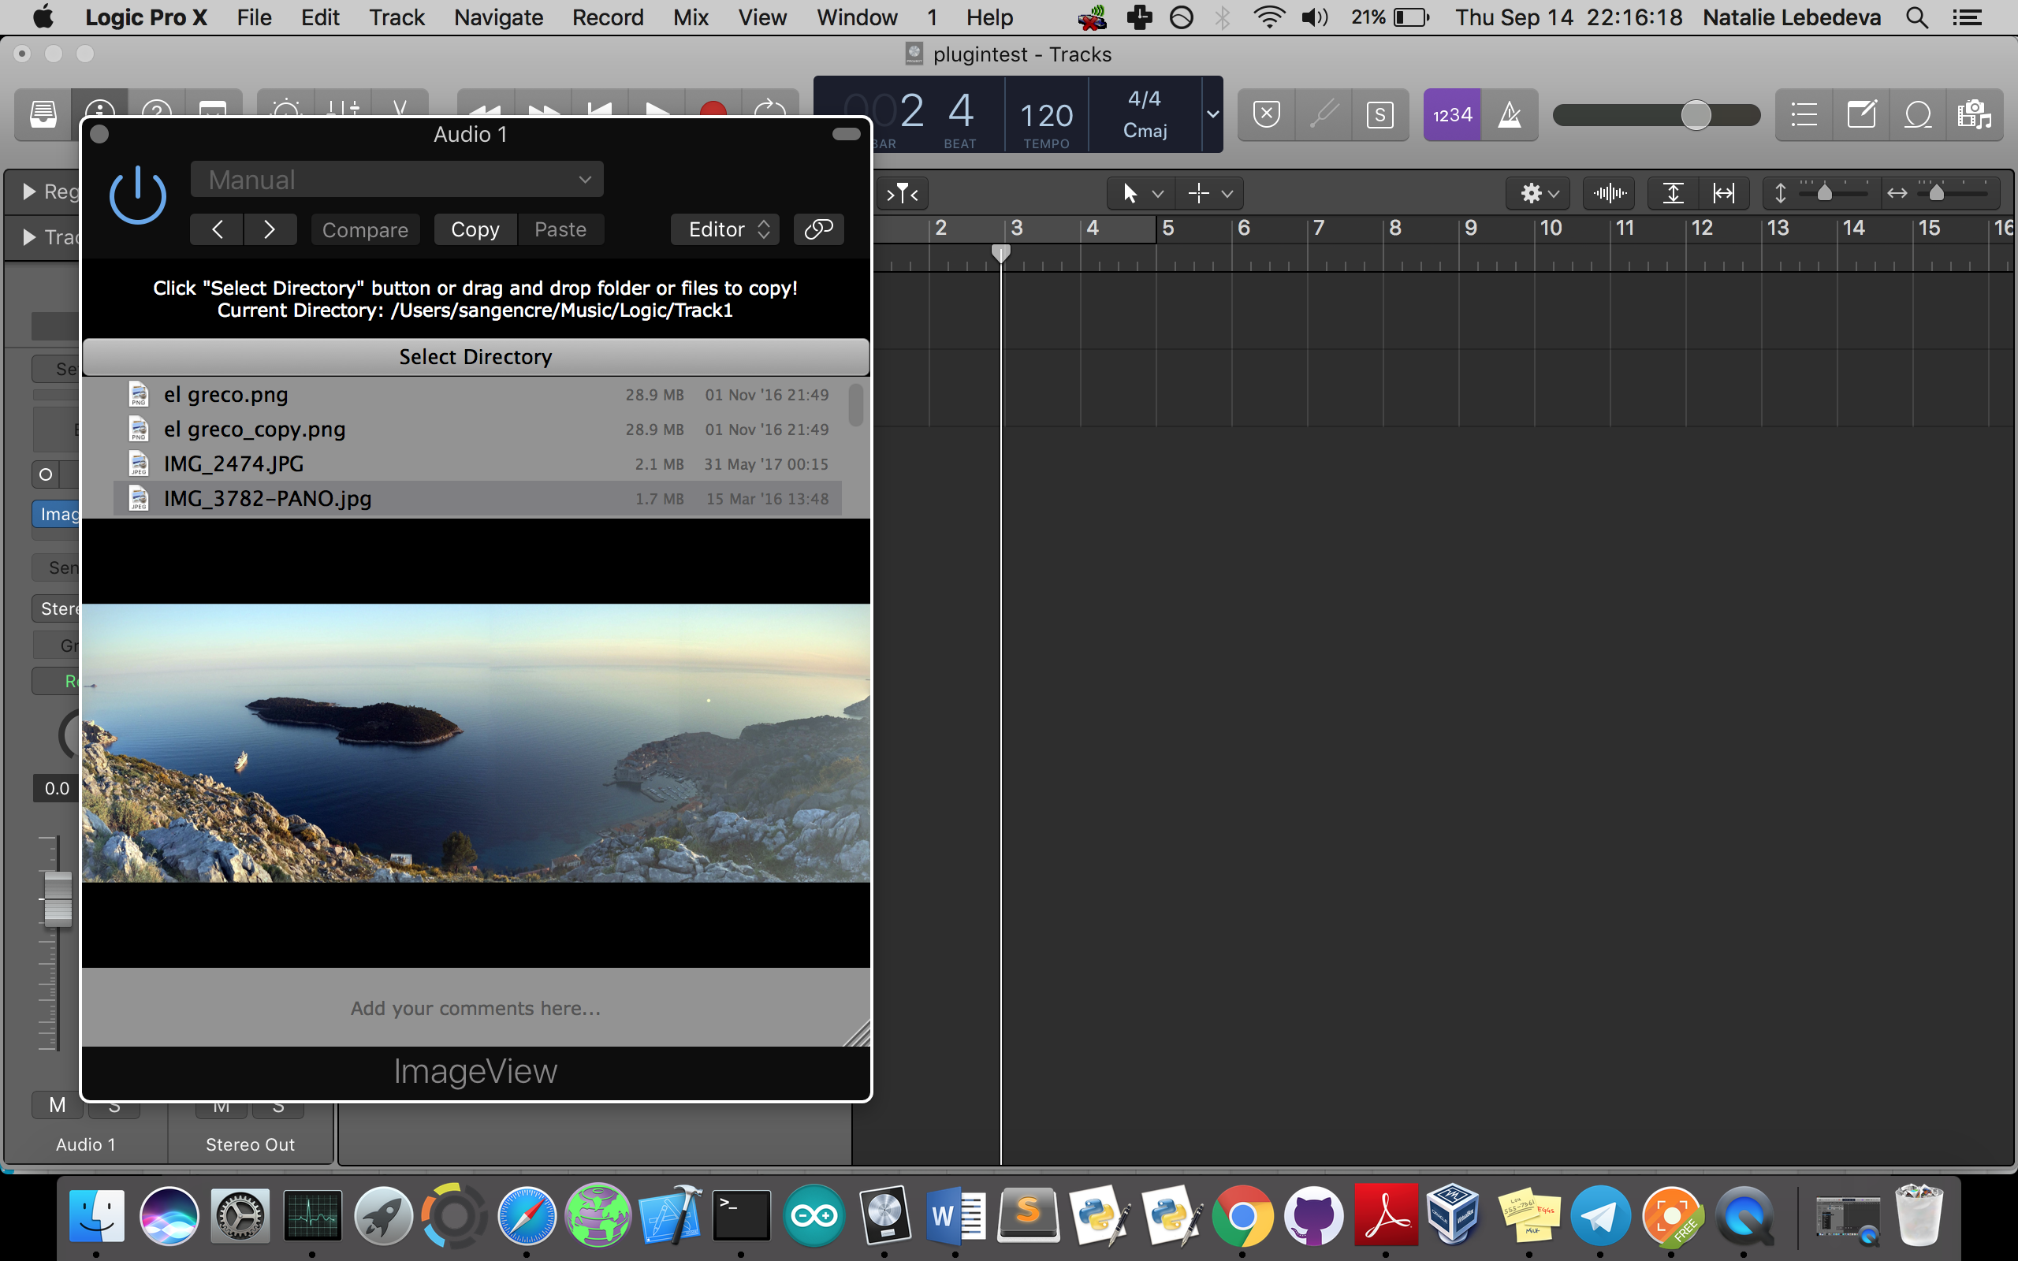
Task: Click the Solo S button in the control bar
Action: [1379, 114]
